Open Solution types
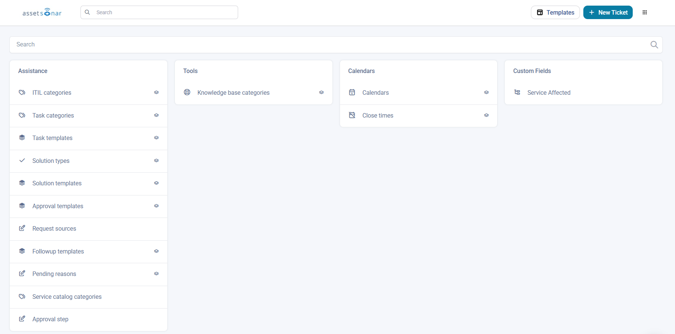The height and width of the screenshot is (334, 675). pos(51,161)
